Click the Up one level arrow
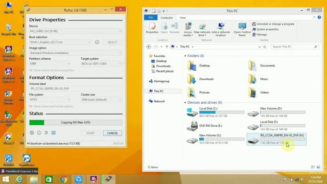327x184 pixels. (167, 47)
